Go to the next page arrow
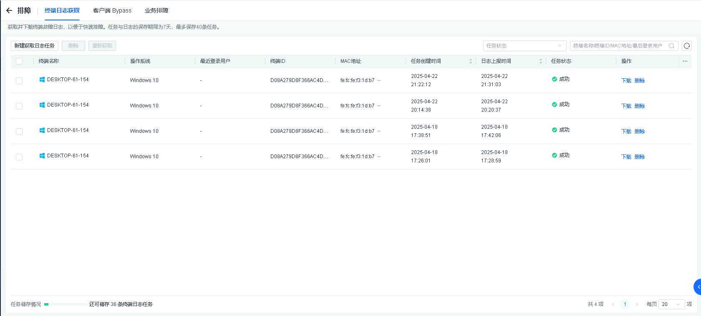The image size is (701, 316). 637,304
